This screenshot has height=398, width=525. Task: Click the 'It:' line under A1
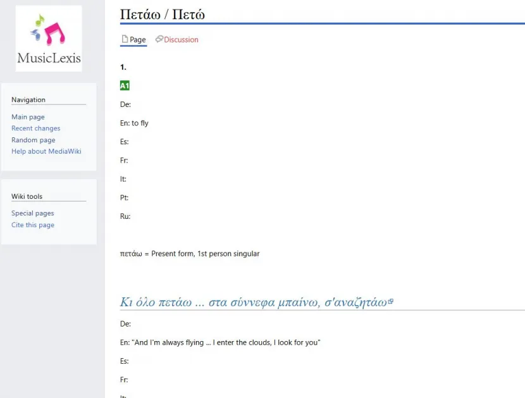tap(123, 179)
